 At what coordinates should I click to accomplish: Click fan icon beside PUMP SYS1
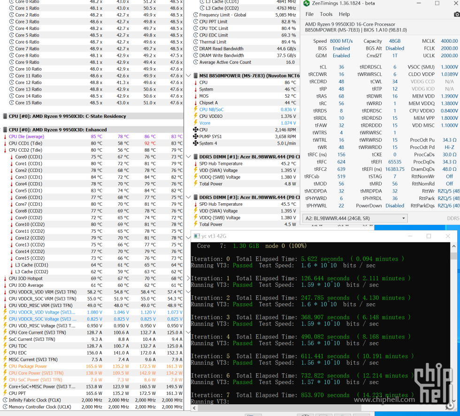pos(196,137)
